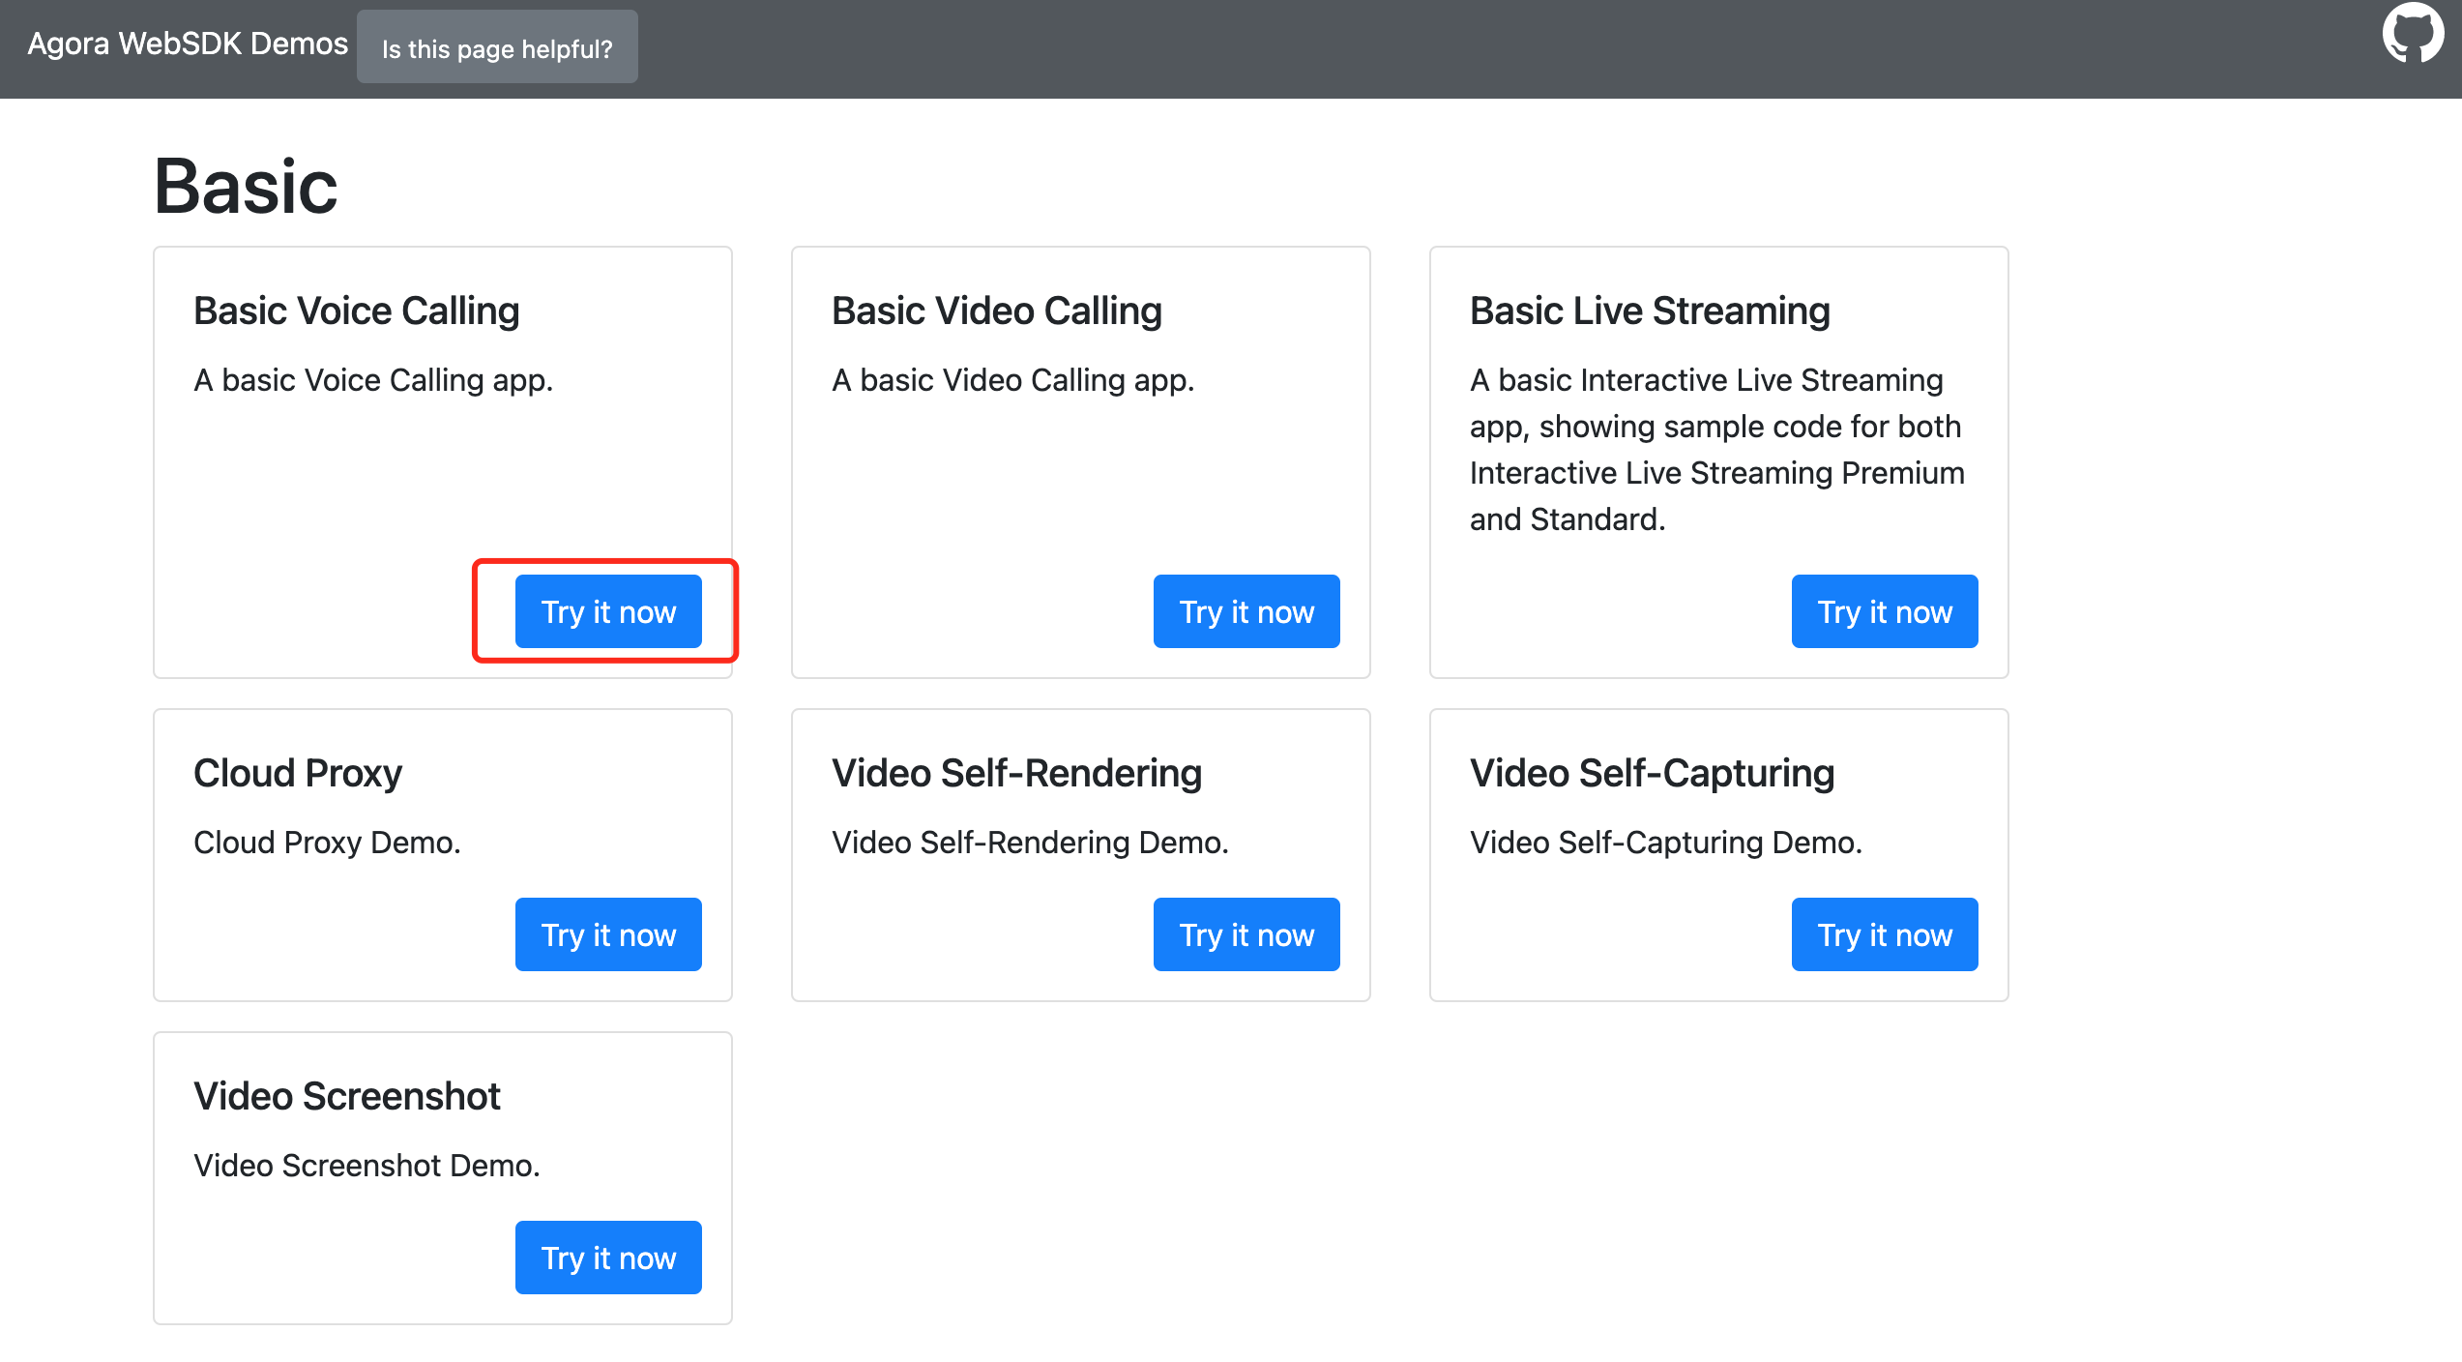Select the Basic Live Streaming card title
2462x1362 pixels.
tap(1650, 311)
